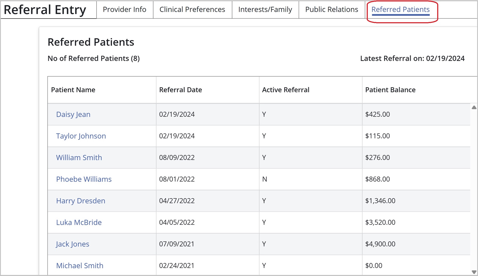Click Luka McBride patient name

tap(79, 222)
